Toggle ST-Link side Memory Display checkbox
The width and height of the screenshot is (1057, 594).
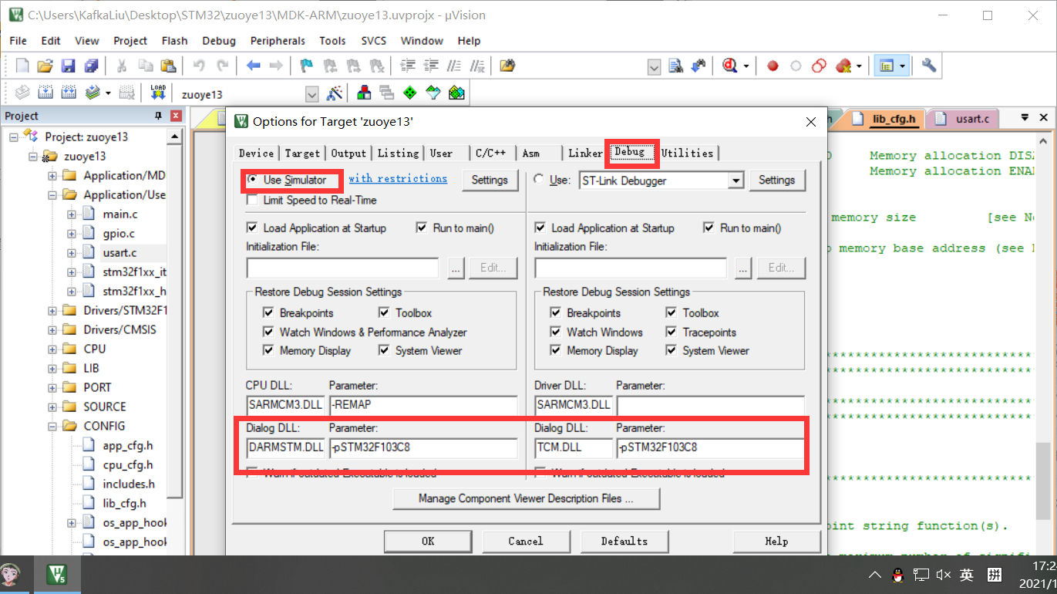[x=556, y=350]
